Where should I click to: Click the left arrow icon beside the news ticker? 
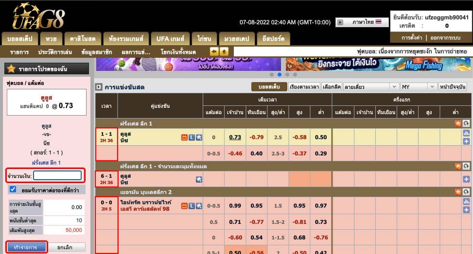click(214, 51)
